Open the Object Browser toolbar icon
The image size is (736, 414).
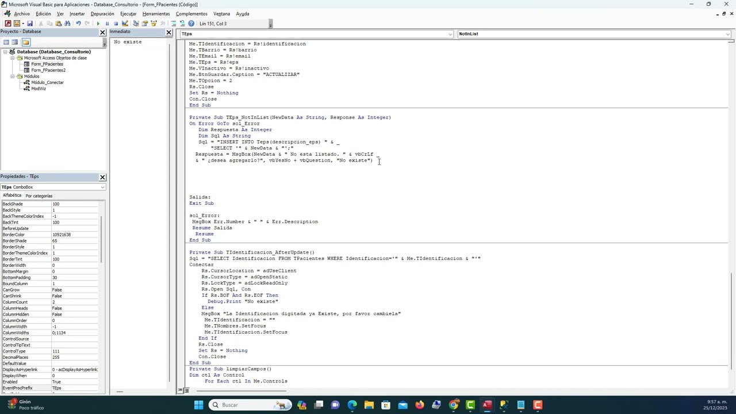pyautogui.click(x=154, y=24)
